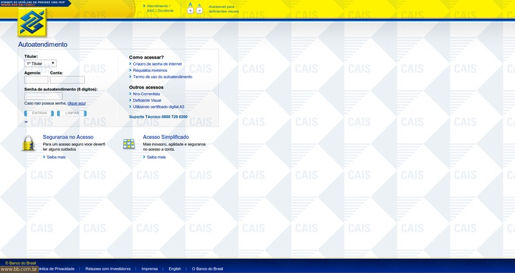The image size is (515, 273).
Task: Follow the 'clique aqui' password link
Action: [76, 103]
